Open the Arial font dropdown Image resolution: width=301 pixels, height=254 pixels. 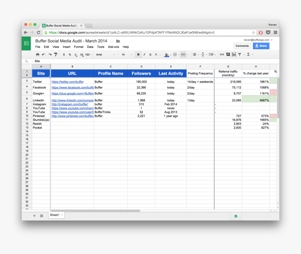[105, 55]
